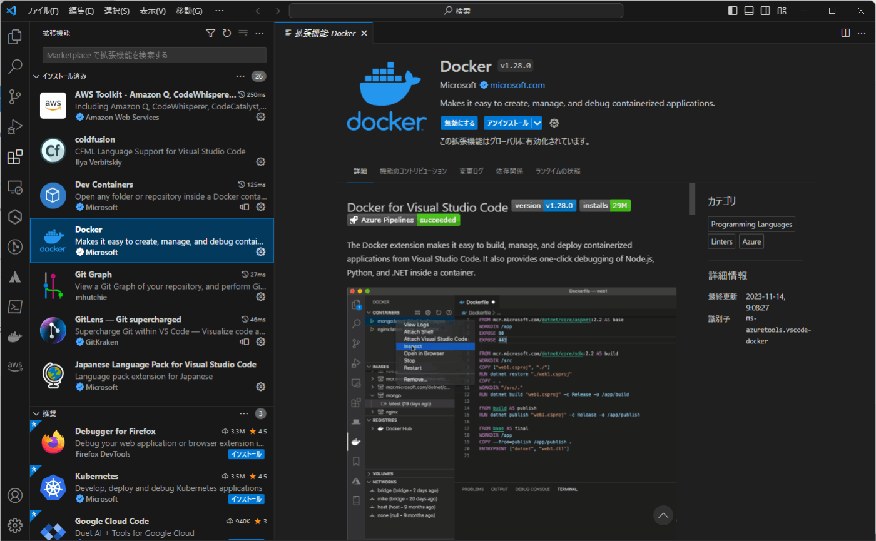Open the Accounts icon in activity bar
Screen dimensions: 876x541
click(x=15, y=495)
